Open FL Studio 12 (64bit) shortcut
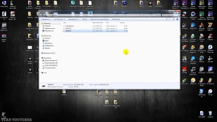Screen dimensions: 217x122 point(202,82)
